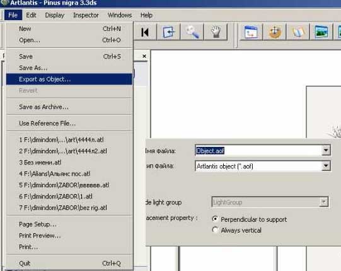Click the orange anchor objects icon

tap(274, 32)
